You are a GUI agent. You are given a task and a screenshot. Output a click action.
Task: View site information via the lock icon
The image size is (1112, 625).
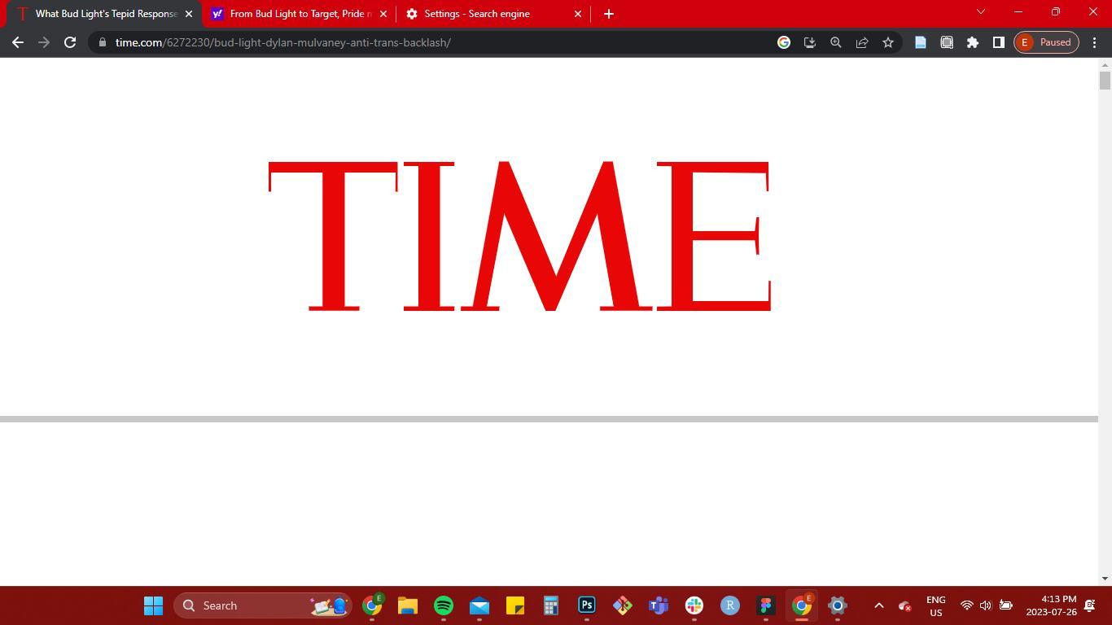tap(103, 42)
